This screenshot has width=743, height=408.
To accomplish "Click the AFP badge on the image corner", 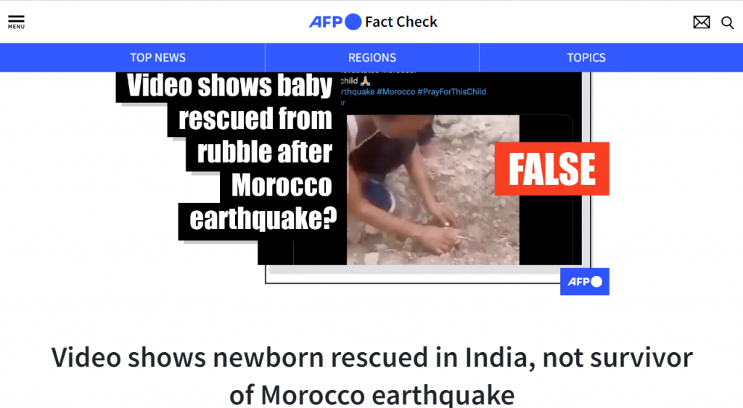I will tap(585, 282).
